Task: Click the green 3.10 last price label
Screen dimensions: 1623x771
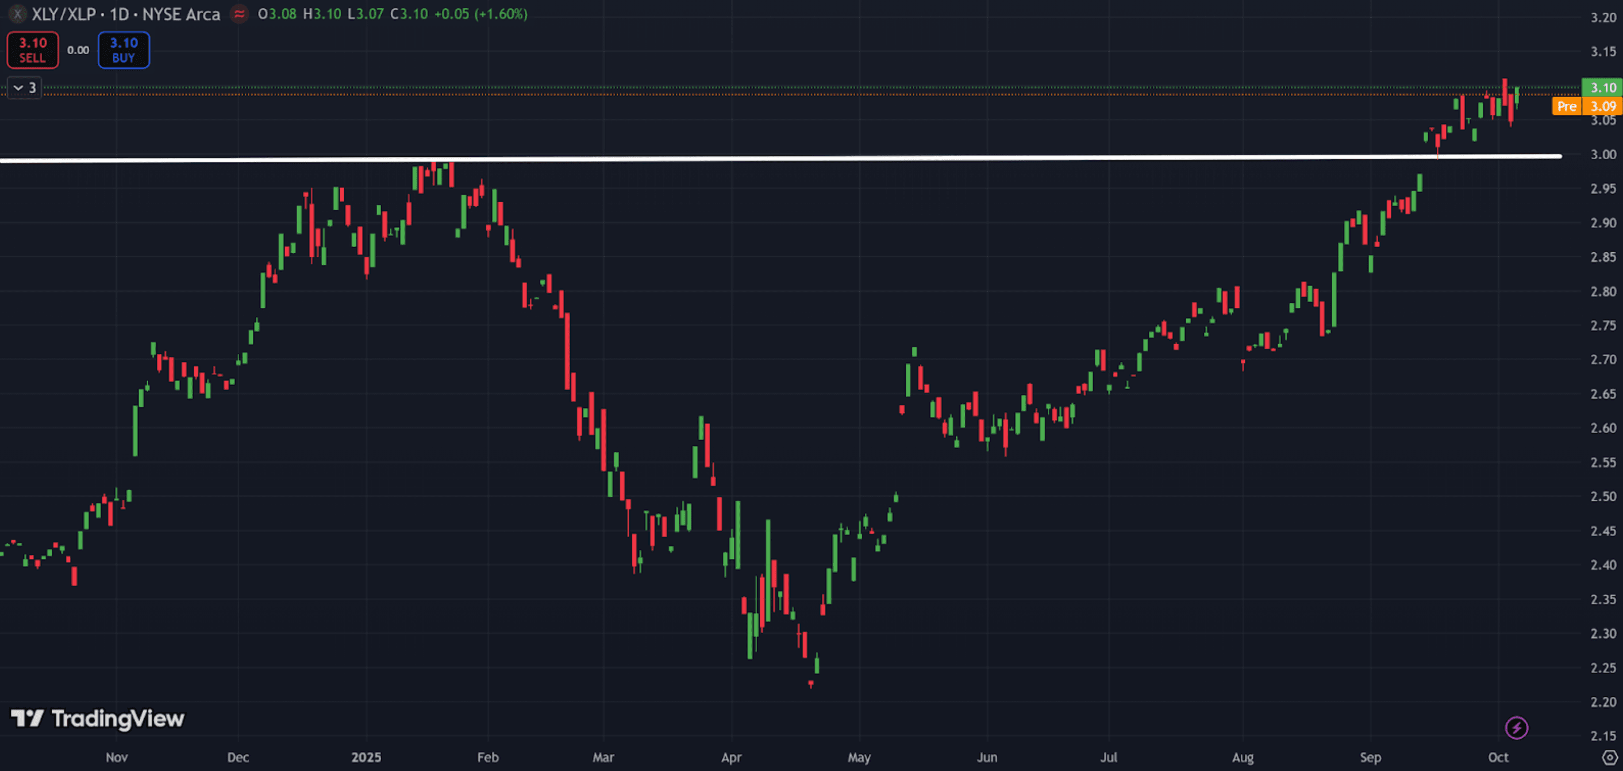Action: pyautogui.click(x=1602, y=87)
